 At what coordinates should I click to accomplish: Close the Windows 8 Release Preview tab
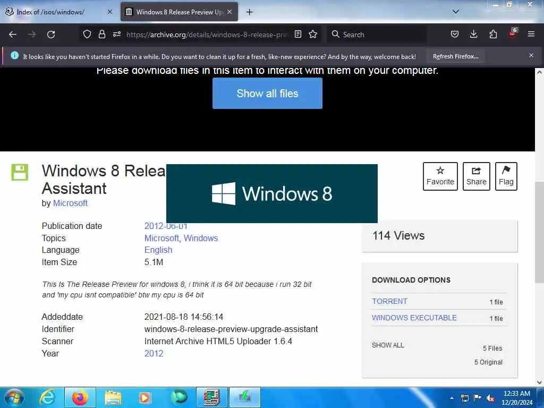tap(229, 12)
